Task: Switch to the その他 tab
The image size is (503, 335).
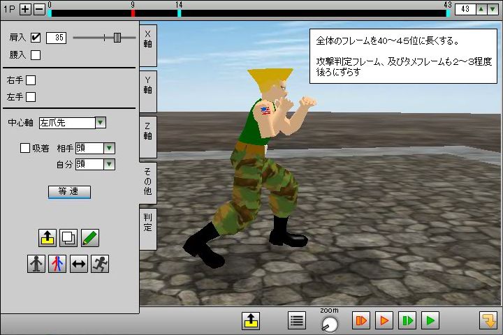Action: point(148,183)
